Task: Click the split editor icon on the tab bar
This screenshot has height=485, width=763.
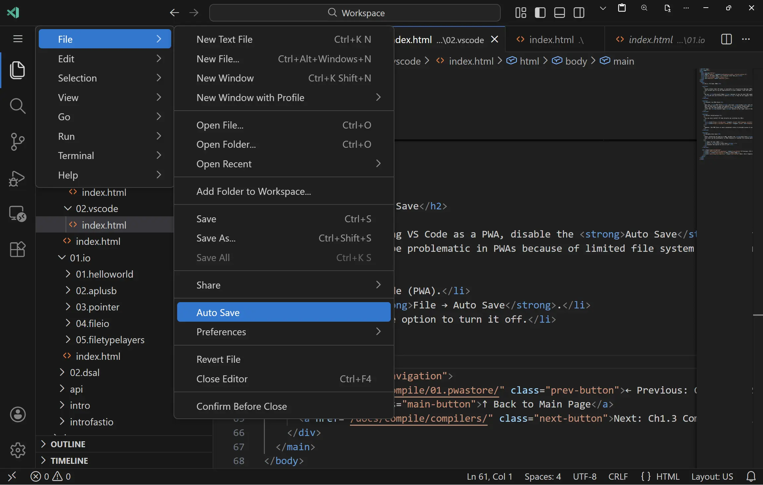Action: pos(726,39)
